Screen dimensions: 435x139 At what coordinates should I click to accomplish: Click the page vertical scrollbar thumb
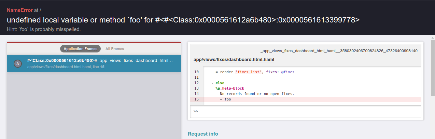pyautogui.click(x=432, y=65)
